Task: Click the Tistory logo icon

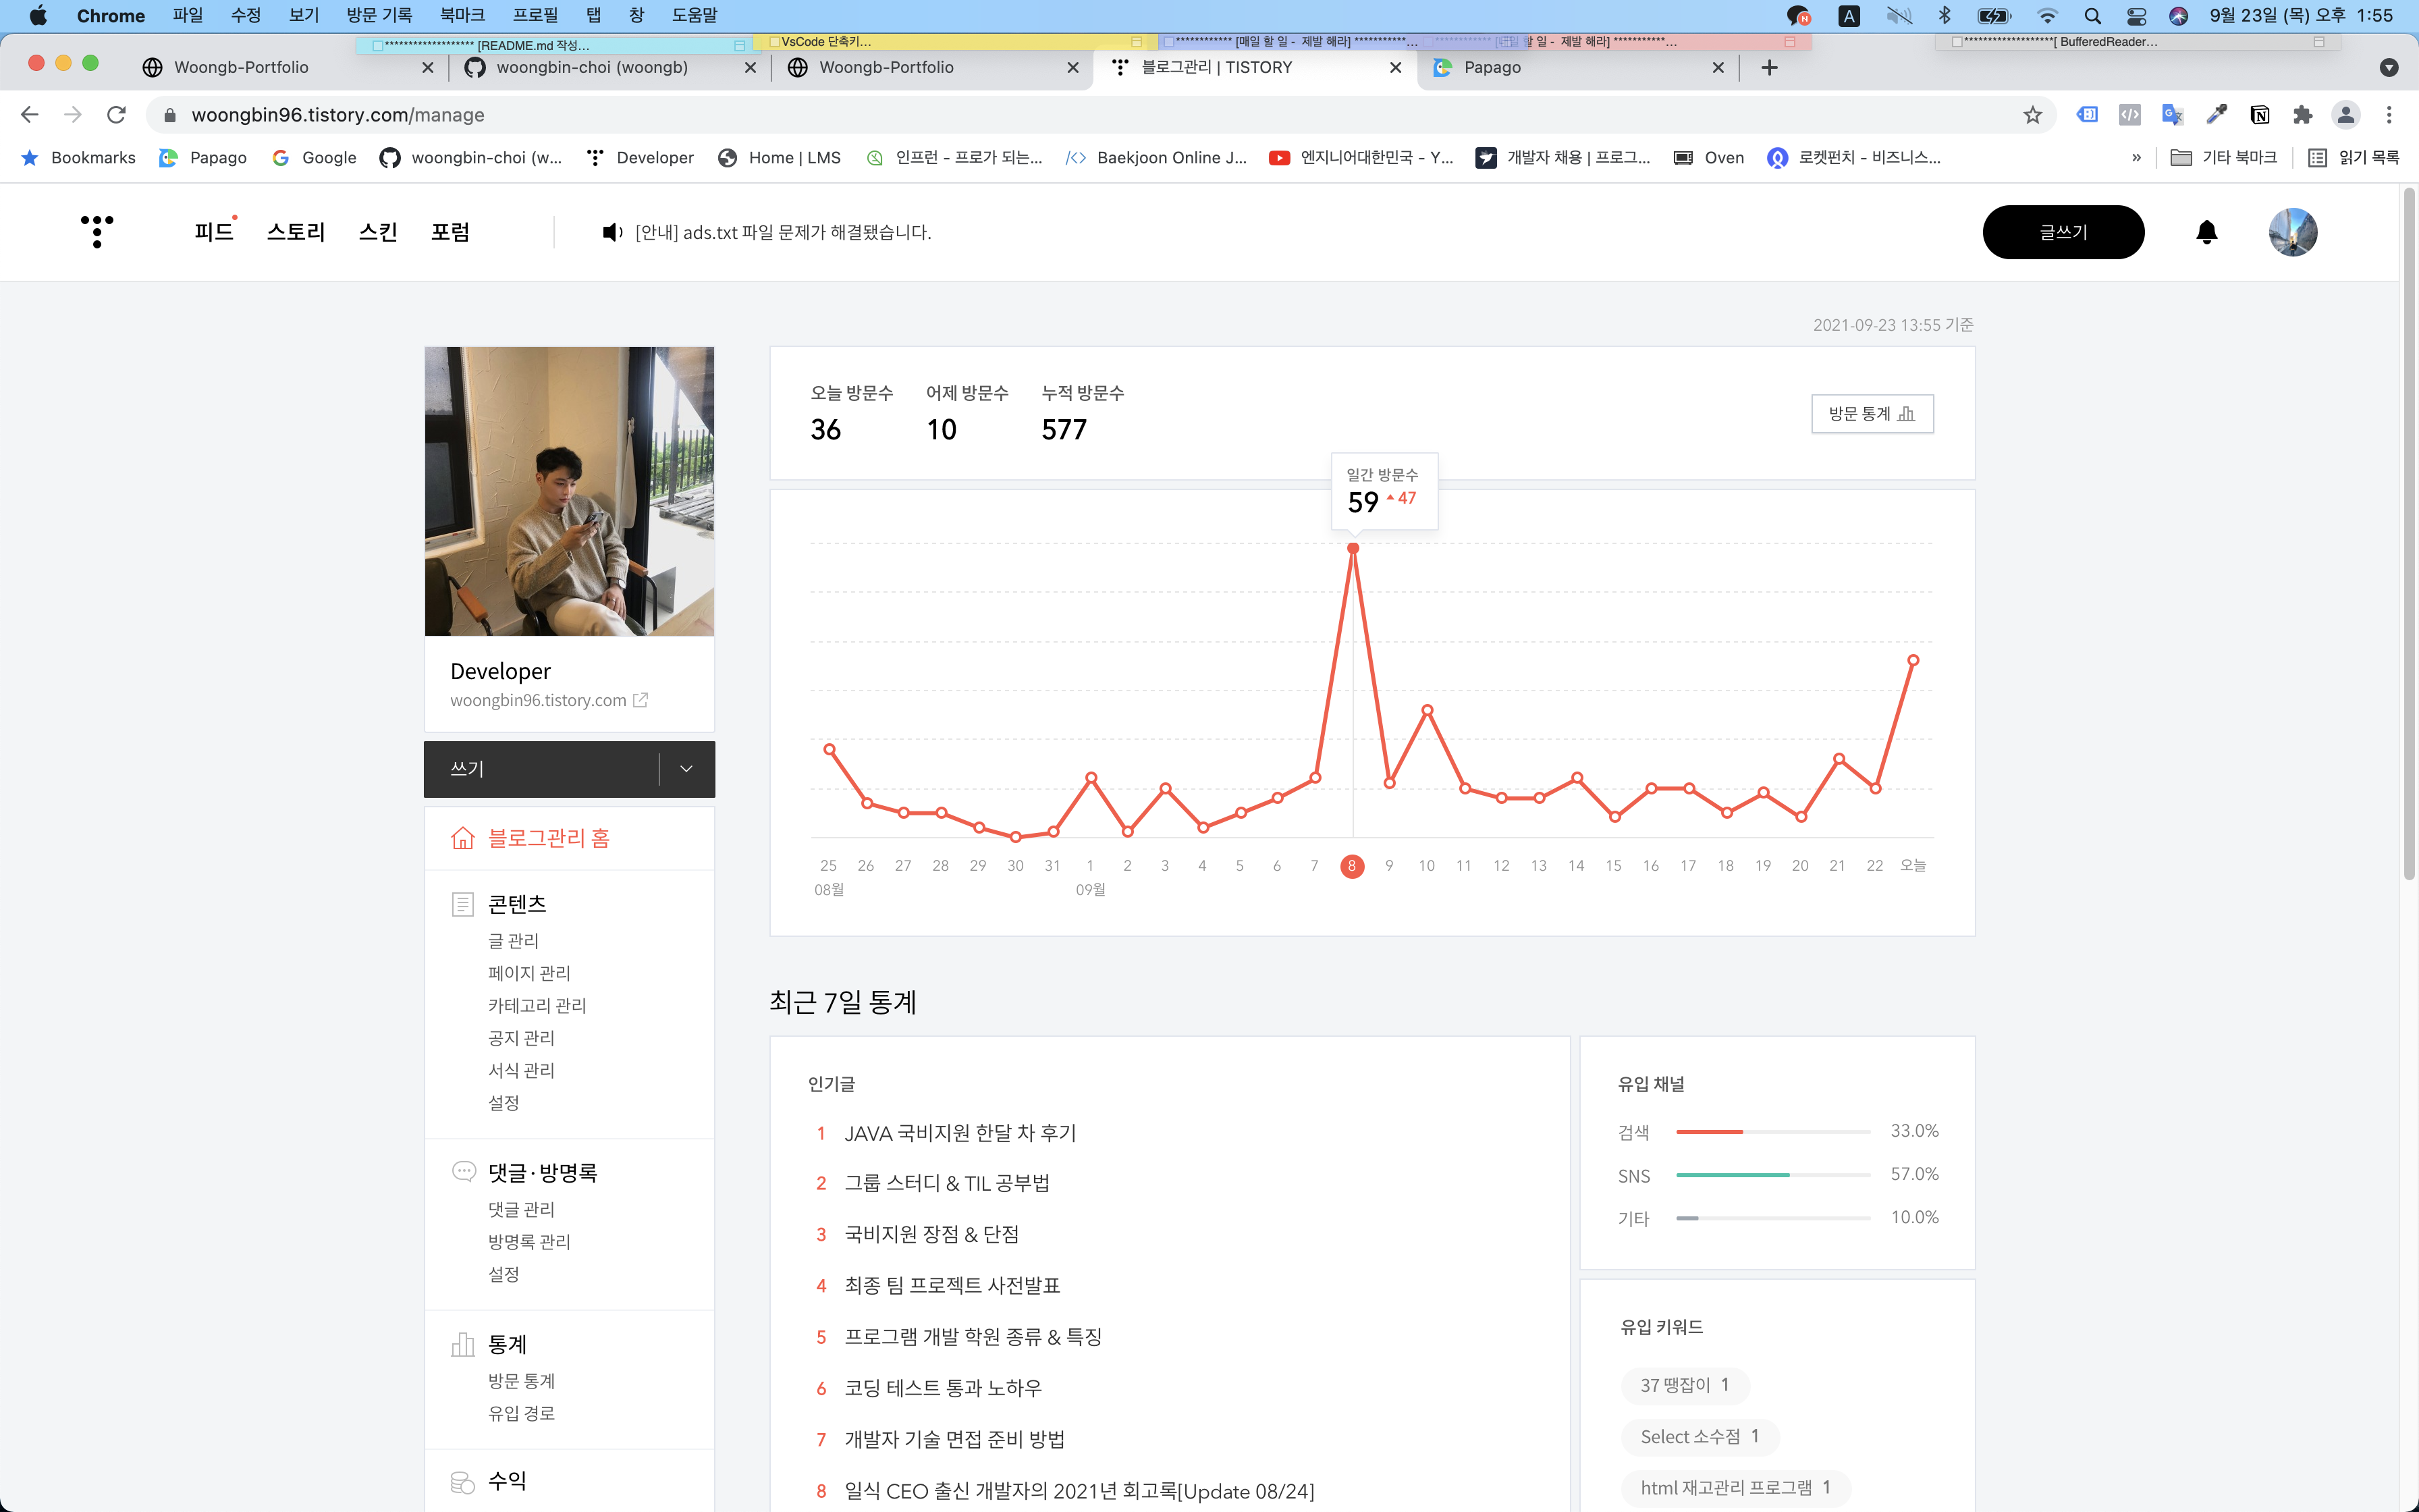Action: [96, 231]
